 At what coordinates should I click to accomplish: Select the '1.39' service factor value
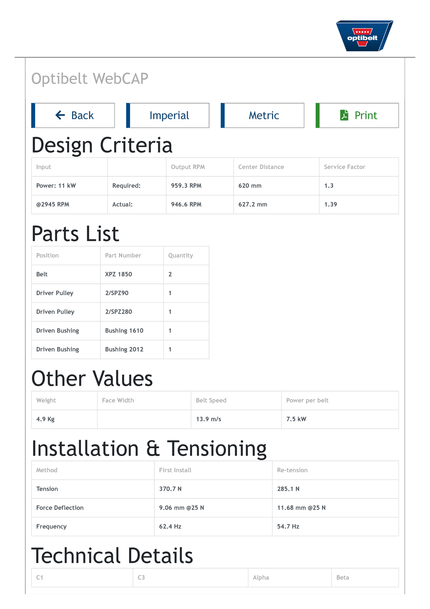[x=331, y=205]
